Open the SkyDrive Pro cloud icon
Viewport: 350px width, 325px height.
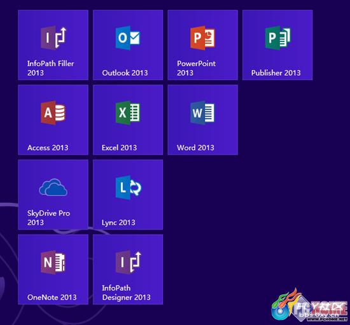[53, 188]
